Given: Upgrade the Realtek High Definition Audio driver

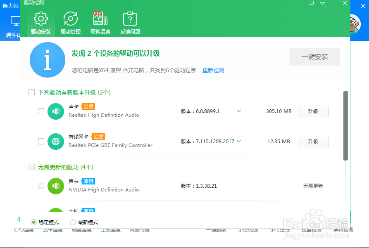Looking at the screenshot, I should pos(313,111).
